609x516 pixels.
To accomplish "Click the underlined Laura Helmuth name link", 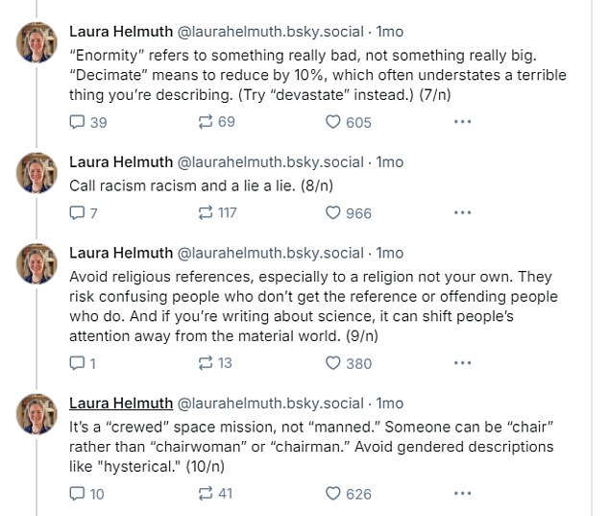I will point(121,403).
